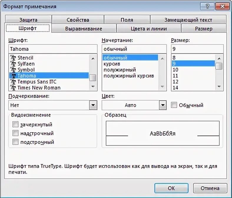Choose Tempus Sans ITC font

point(49,82)
